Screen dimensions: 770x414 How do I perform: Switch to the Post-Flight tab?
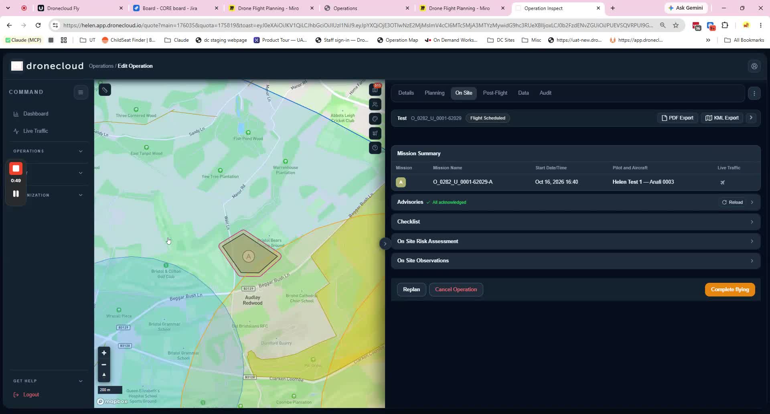tap(495, 93)
